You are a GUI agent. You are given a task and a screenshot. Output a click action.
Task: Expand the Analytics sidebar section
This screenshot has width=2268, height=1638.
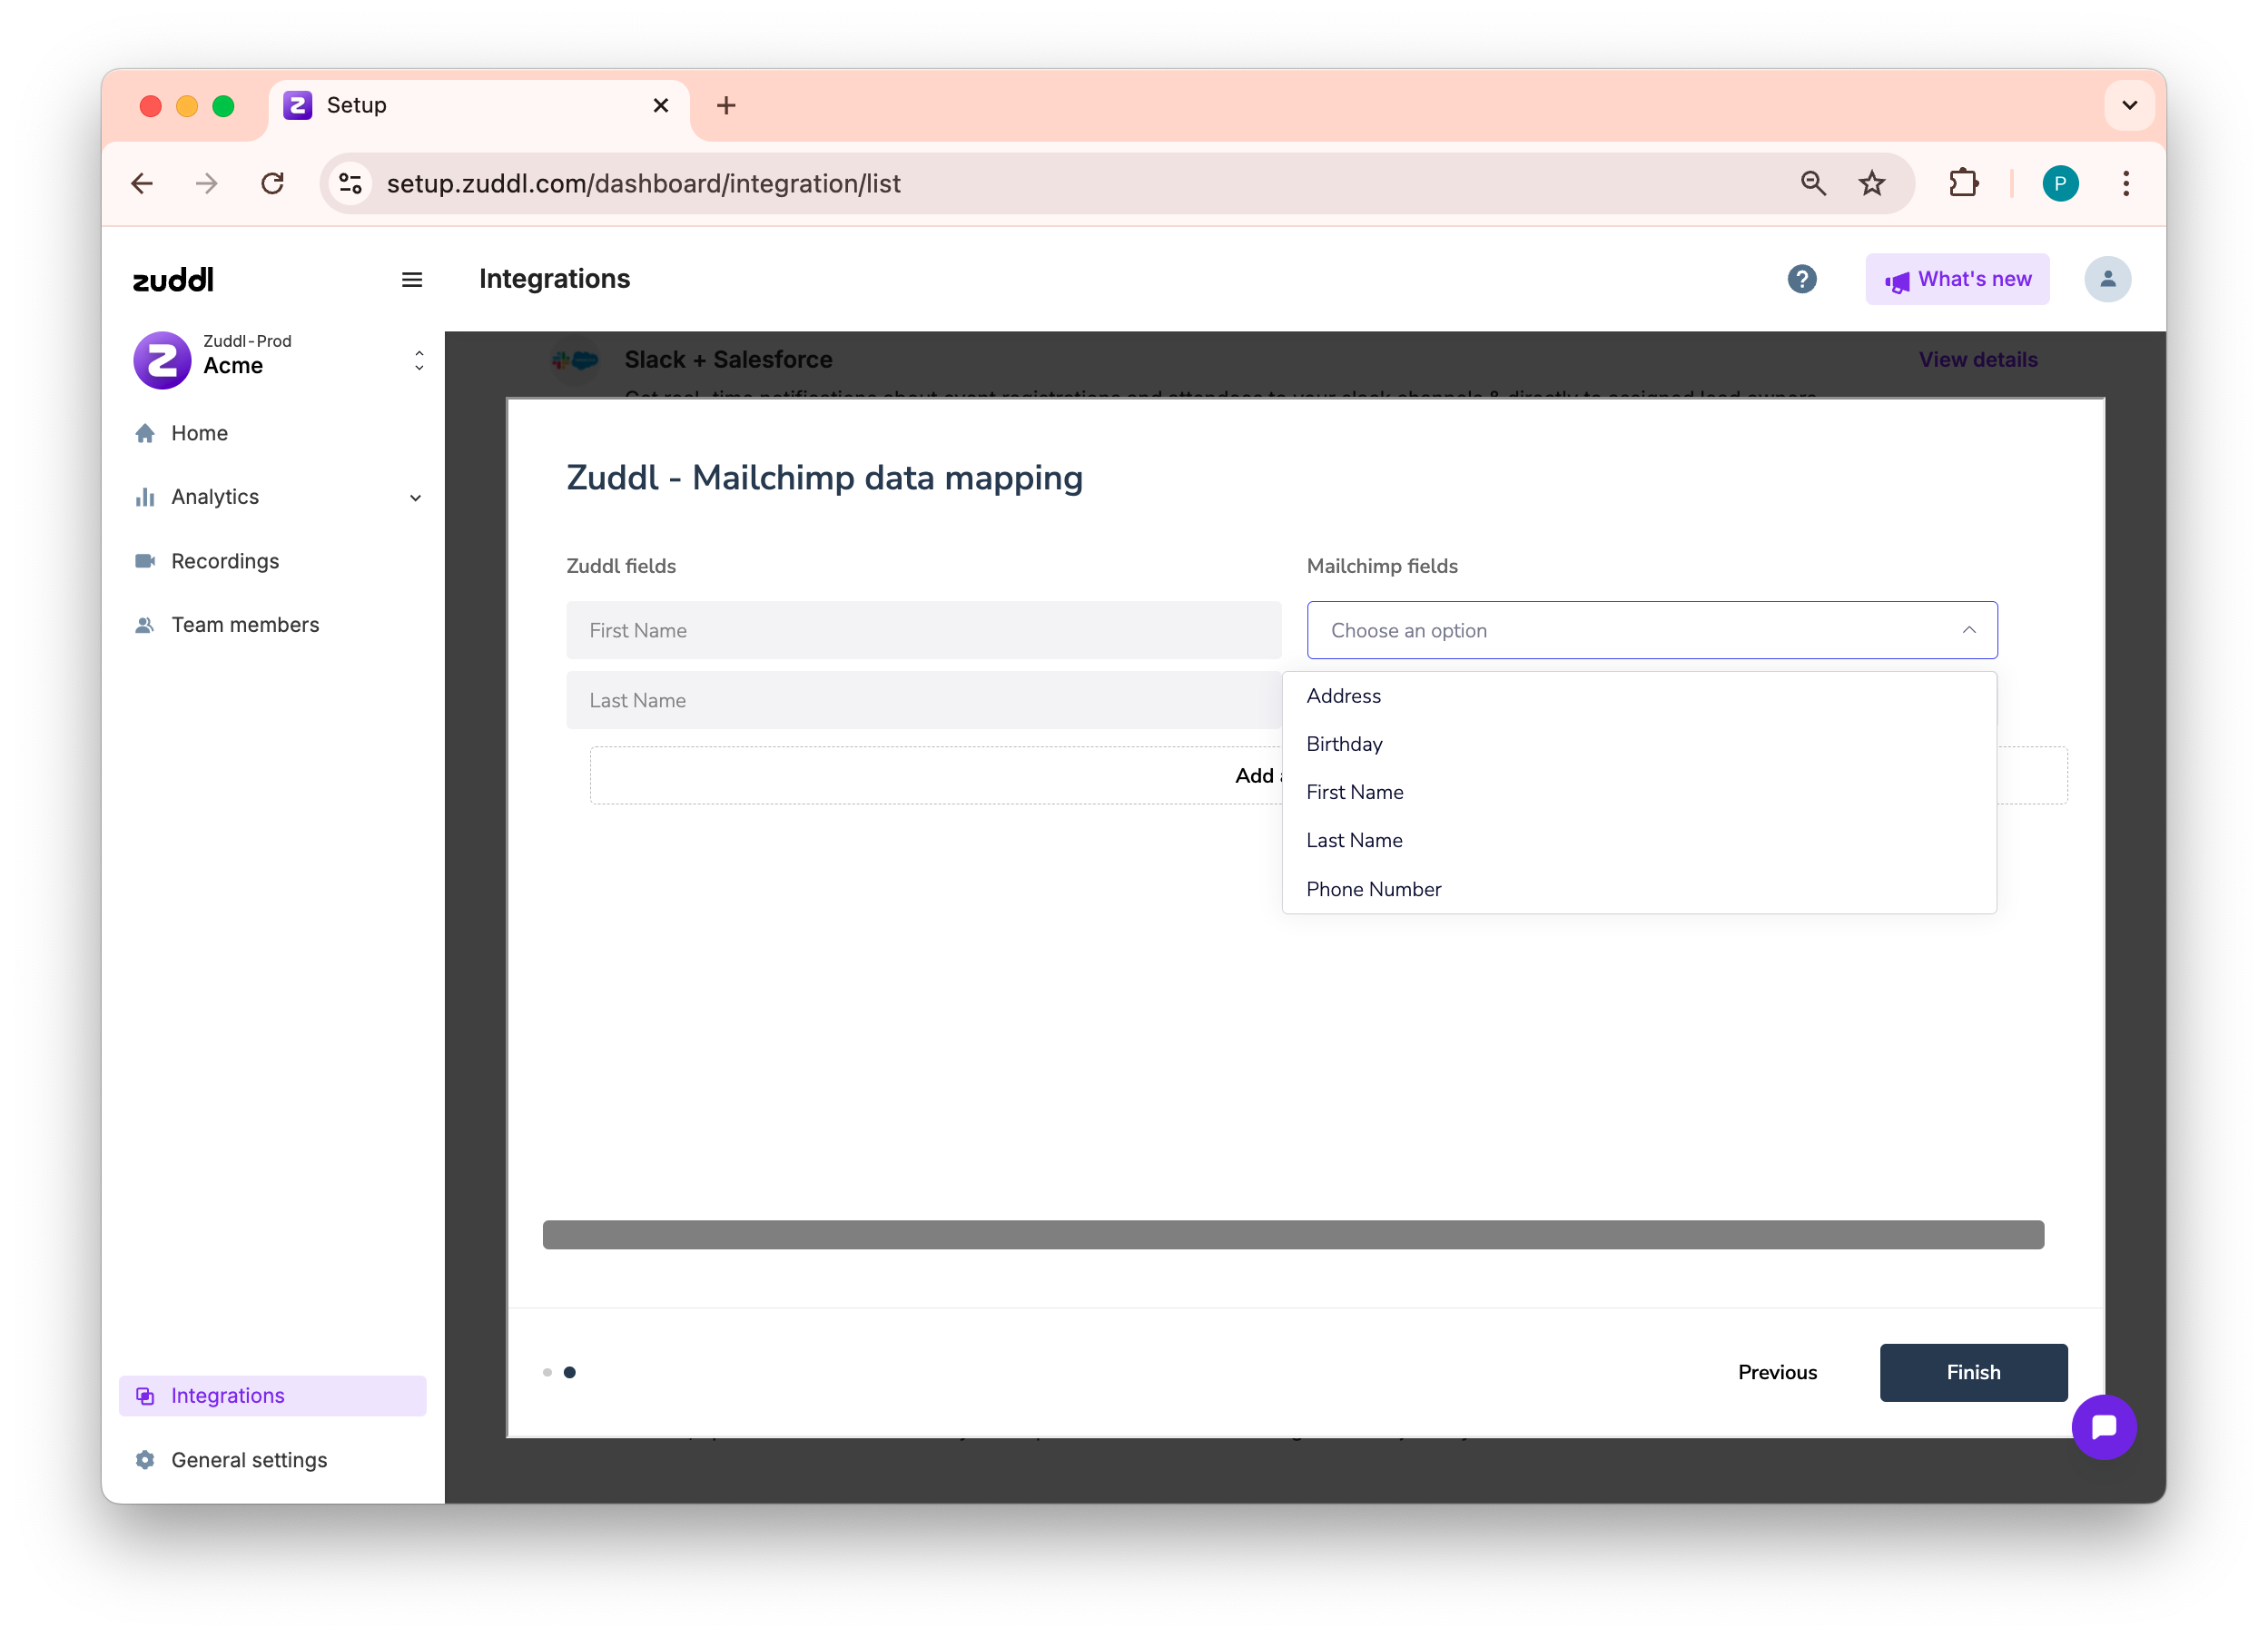tap(278, 497)
